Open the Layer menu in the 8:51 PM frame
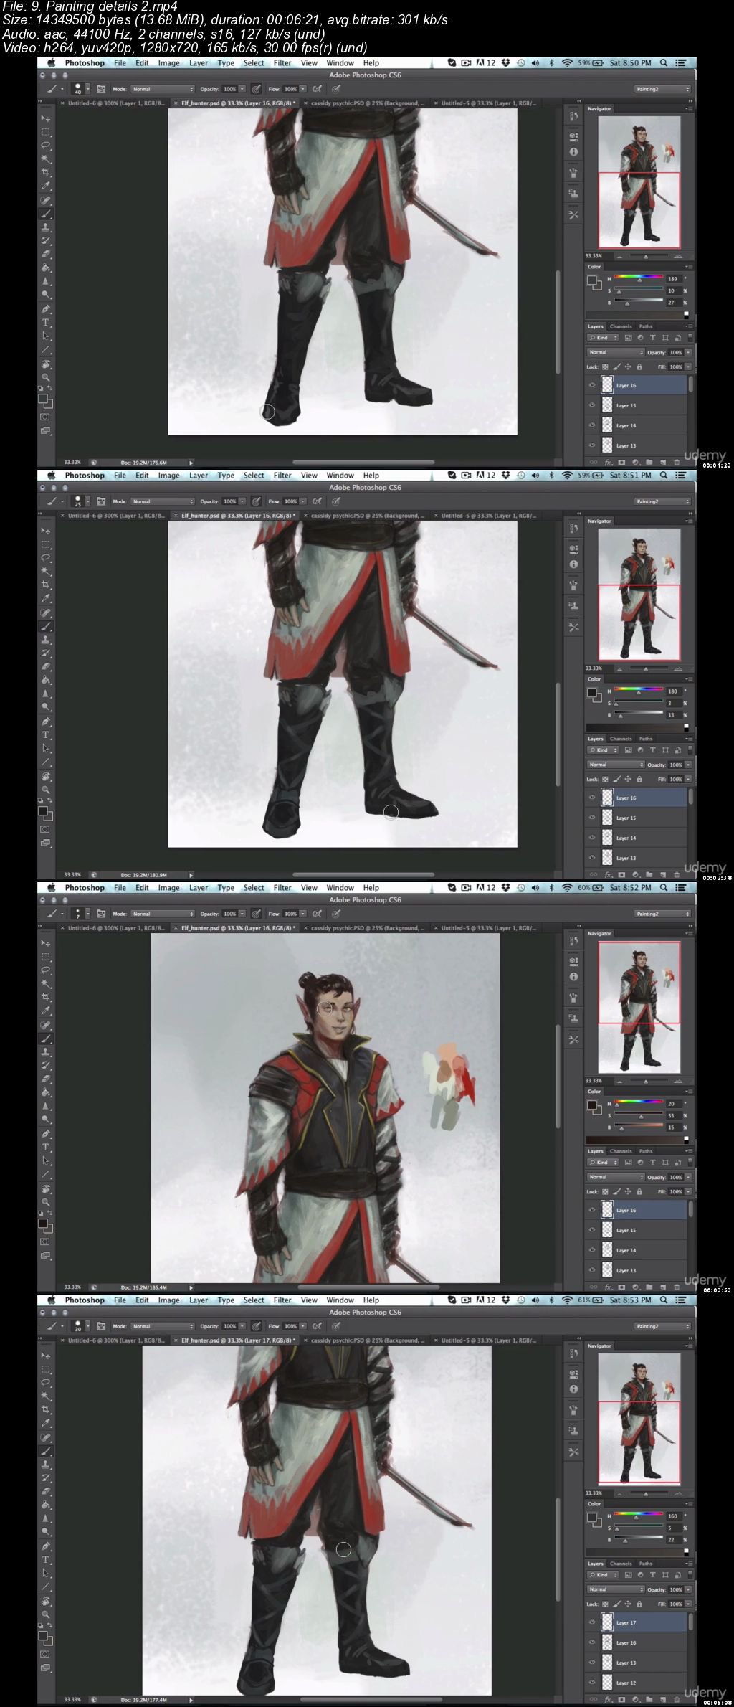Screen dimensions: 734x1707 click(199, 475)
